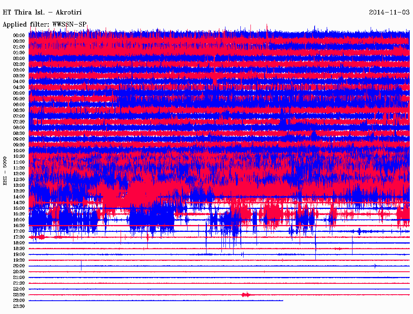Click the 06:30 time label
This screenshot has height=314, width=413.
(x=19, y=110)
